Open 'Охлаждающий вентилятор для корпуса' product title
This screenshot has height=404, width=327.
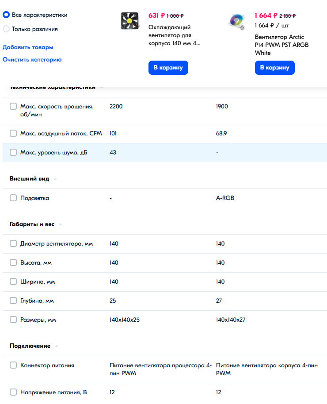point(174,35)
